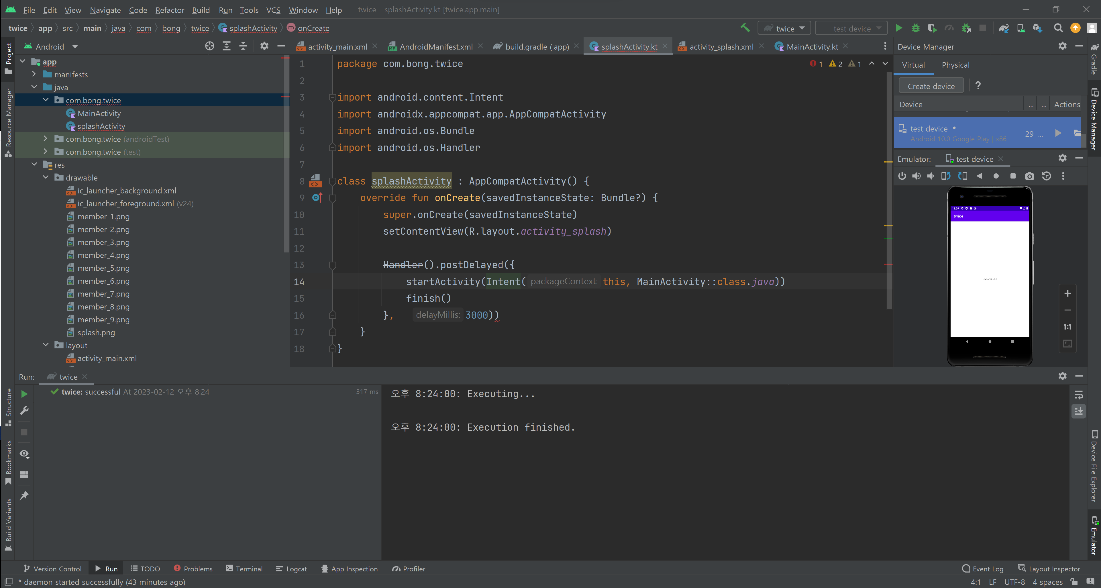
Task: Switch to AndroidManifest.xml tab
Action: (x=435, y=47)
